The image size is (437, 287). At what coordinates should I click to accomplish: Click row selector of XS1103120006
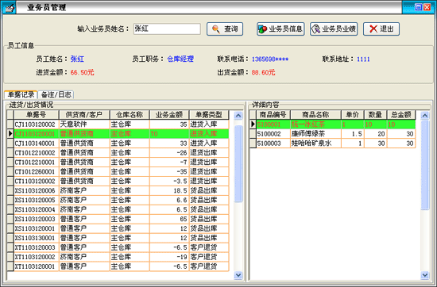10,190
